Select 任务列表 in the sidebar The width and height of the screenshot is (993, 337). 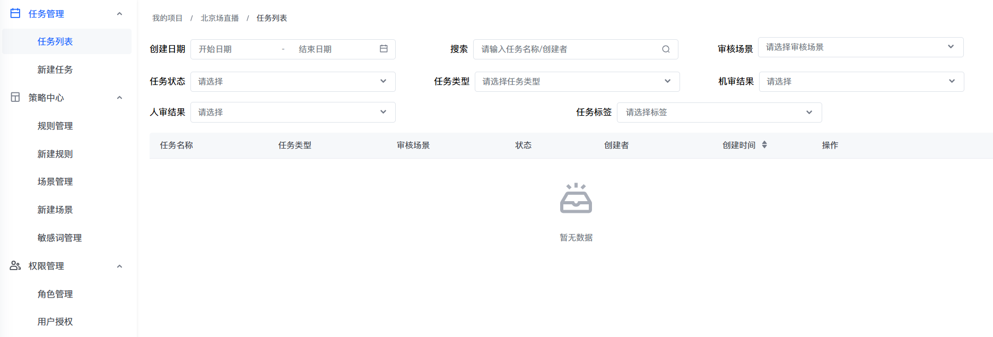point(67,41)
